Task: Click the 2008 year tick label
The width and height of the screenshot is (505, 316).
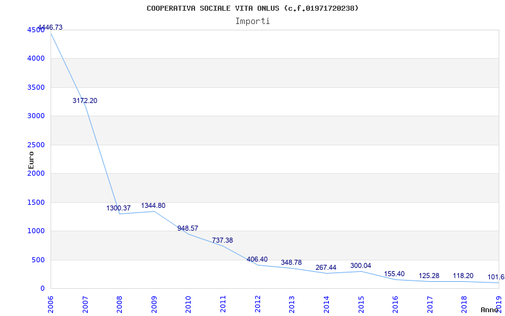Action: 120,303
